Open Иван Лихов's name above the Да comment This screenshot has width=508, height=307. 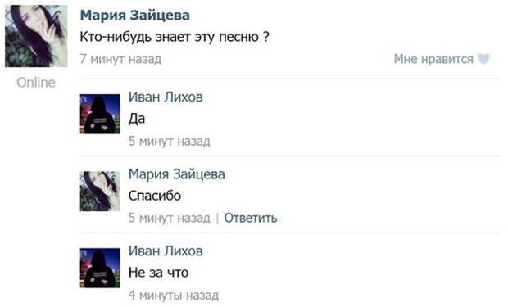[166, 97]
